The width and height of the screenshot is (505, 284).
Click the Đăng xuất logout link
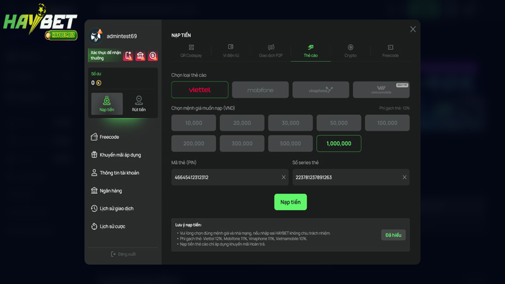coord(123,254)
